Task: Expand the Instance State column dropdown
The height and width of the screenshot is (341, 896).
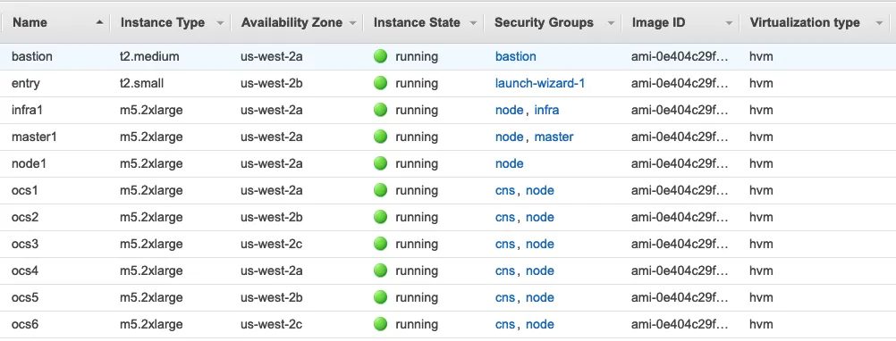Action: point(472,23)
